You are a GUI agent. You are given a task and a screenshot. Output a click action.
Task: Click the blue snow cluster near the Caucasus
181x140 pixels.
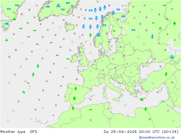[172, 57]
